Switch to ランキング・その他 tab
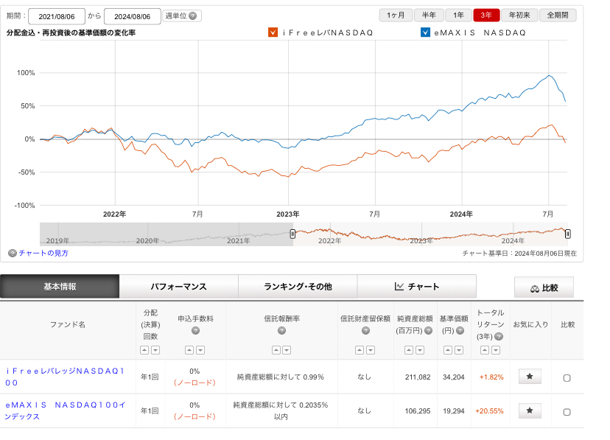Image resolution: width=610 pixels, height=440 pixels. [x=298, y=286]
